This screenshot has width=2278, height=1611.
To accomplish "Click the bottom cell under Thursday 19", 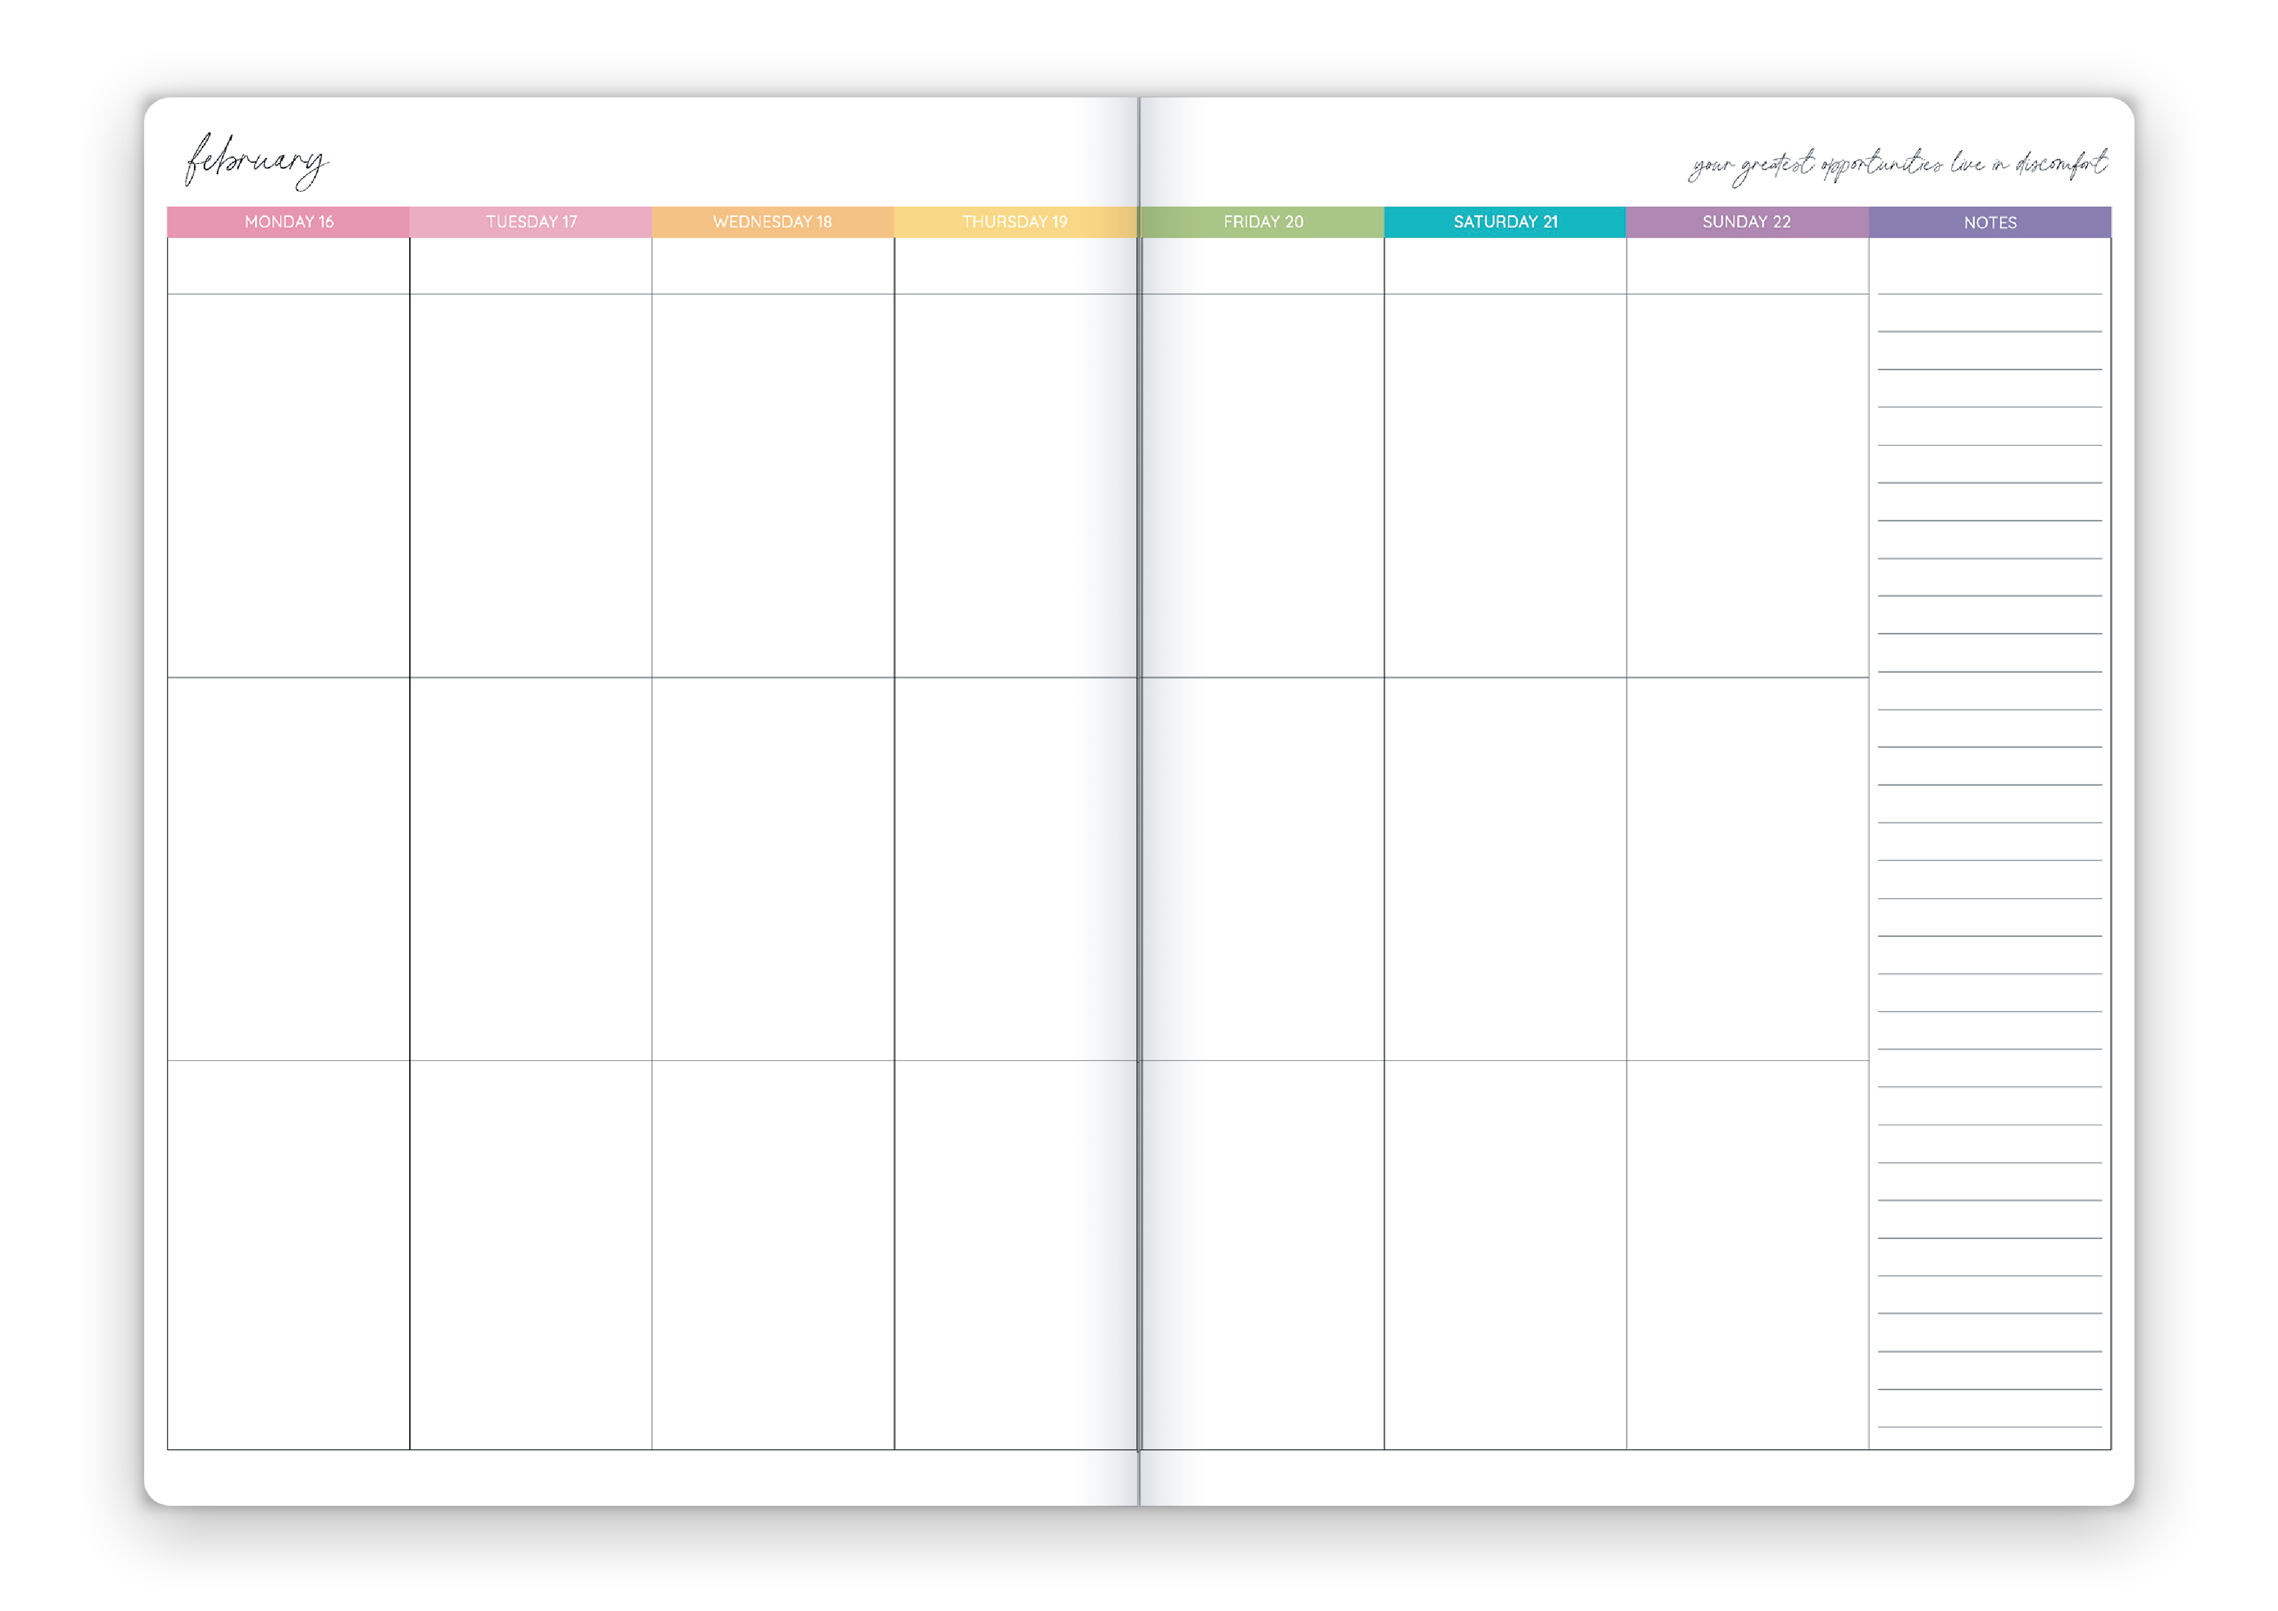I will coord(1014,1255).
